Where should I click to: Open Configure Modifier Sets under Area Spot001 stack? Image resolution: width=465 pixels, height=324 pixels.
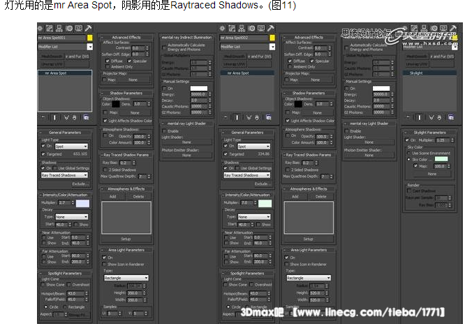coord(87,117)
